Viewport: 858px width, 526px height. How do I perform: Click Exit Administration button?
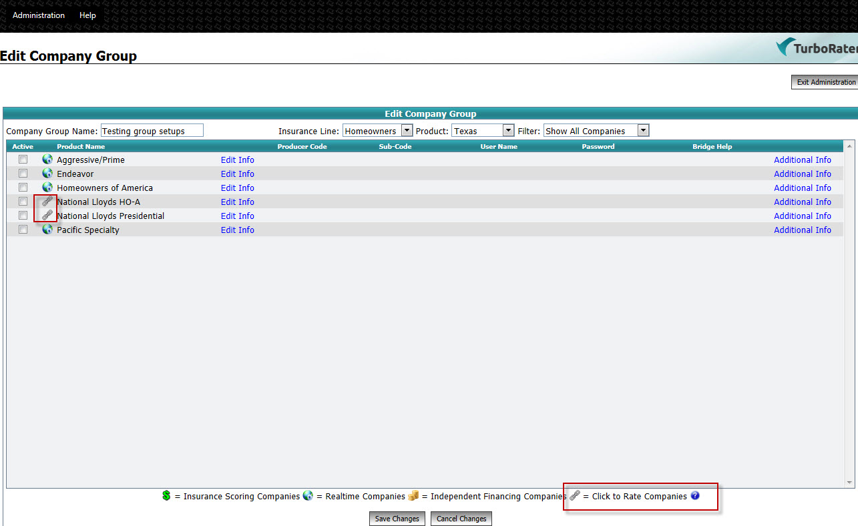825,82
